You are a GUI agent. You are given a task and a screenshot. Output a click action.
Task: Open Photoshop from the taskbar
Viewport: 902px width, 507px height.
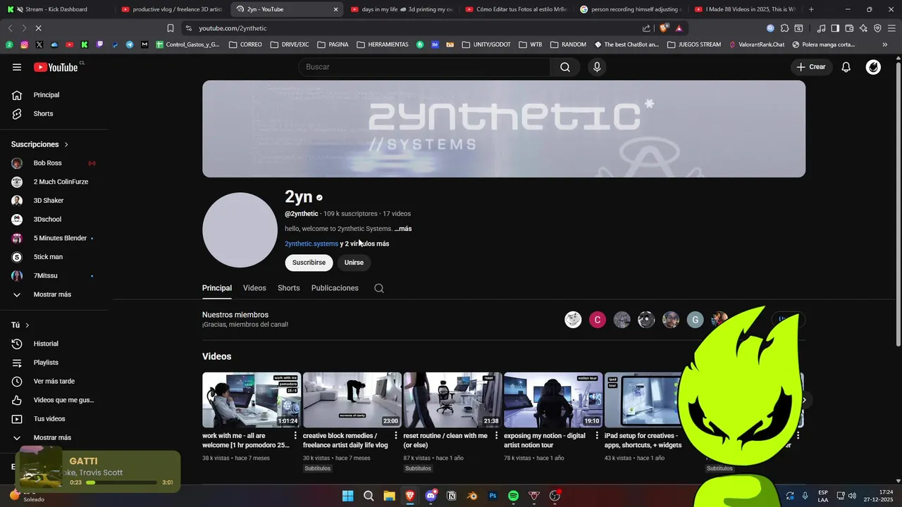493,496
